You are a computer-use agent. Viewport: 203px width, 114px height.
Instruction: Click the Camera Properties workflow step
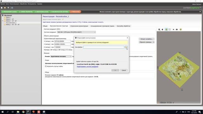[x=26, y=12]
